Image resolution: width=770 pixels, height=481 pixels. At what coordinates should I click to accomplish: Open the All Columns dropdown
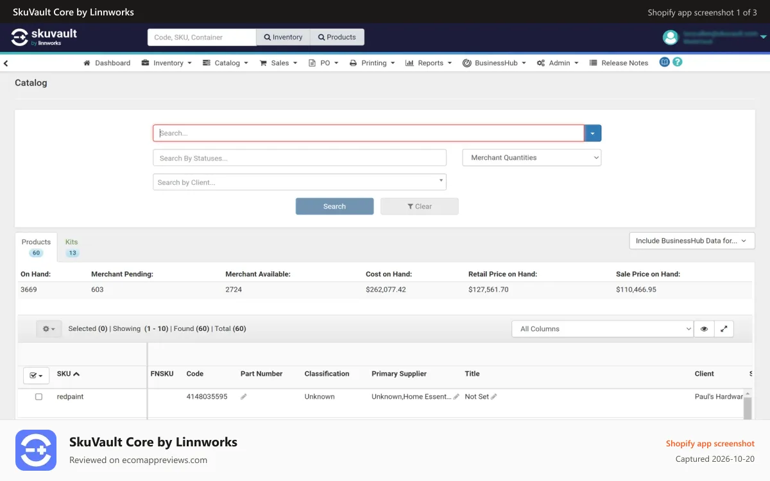coord(603,329)
